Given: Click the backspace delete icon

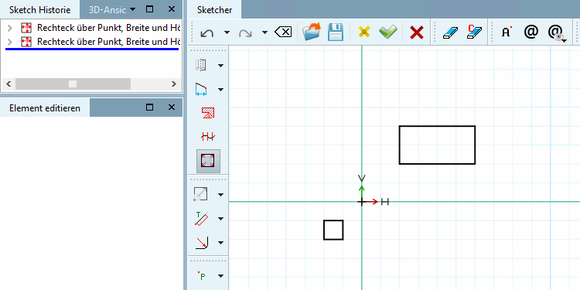Looking at the screenshot, I should click(x=283, y=32).
